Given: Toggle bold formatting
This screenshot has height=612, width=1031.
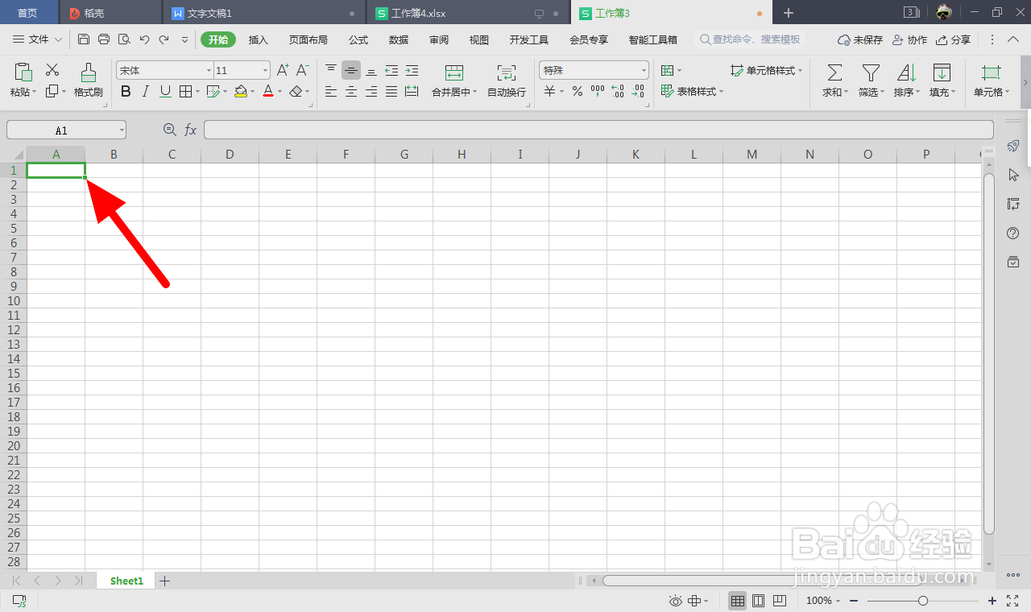Looking at the screenshot, I should point(126,91).
